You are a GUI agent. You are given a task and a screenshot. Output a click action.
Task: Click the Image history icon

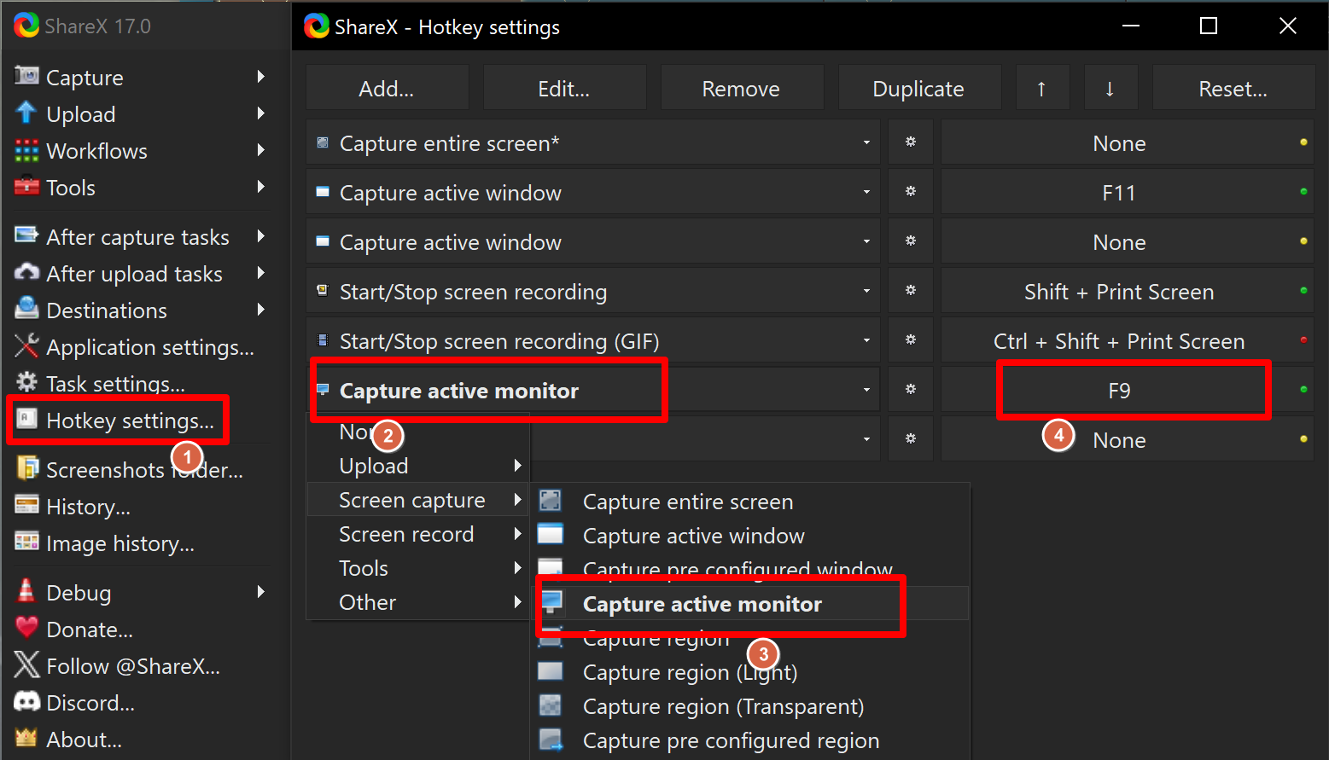click(x=26, y=542)
